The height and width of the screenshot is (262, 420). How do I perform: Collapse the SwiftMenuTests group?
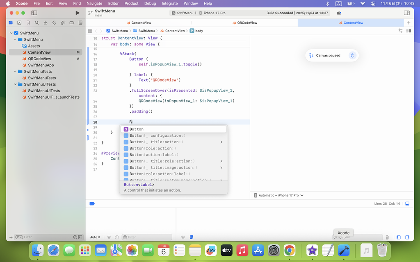[16, 72]
